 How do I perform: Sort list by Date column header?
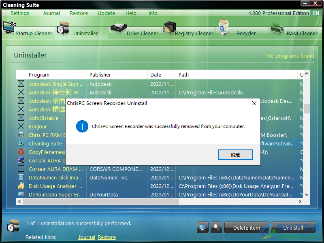point(162,75)
